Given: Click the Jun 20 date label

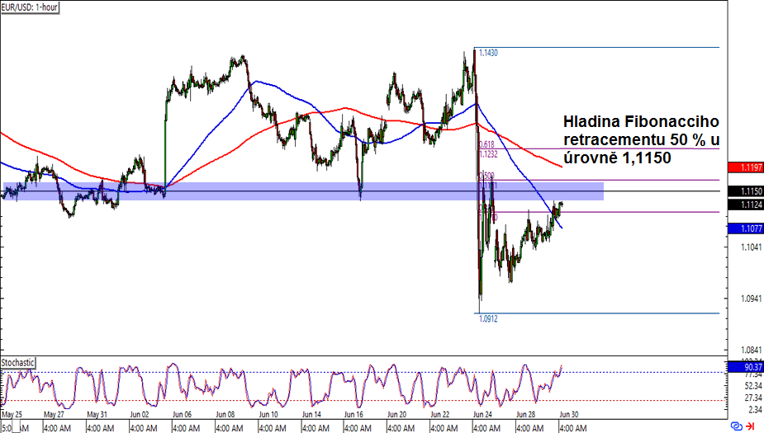Looking at the screenshot, I should click(396, 415).
